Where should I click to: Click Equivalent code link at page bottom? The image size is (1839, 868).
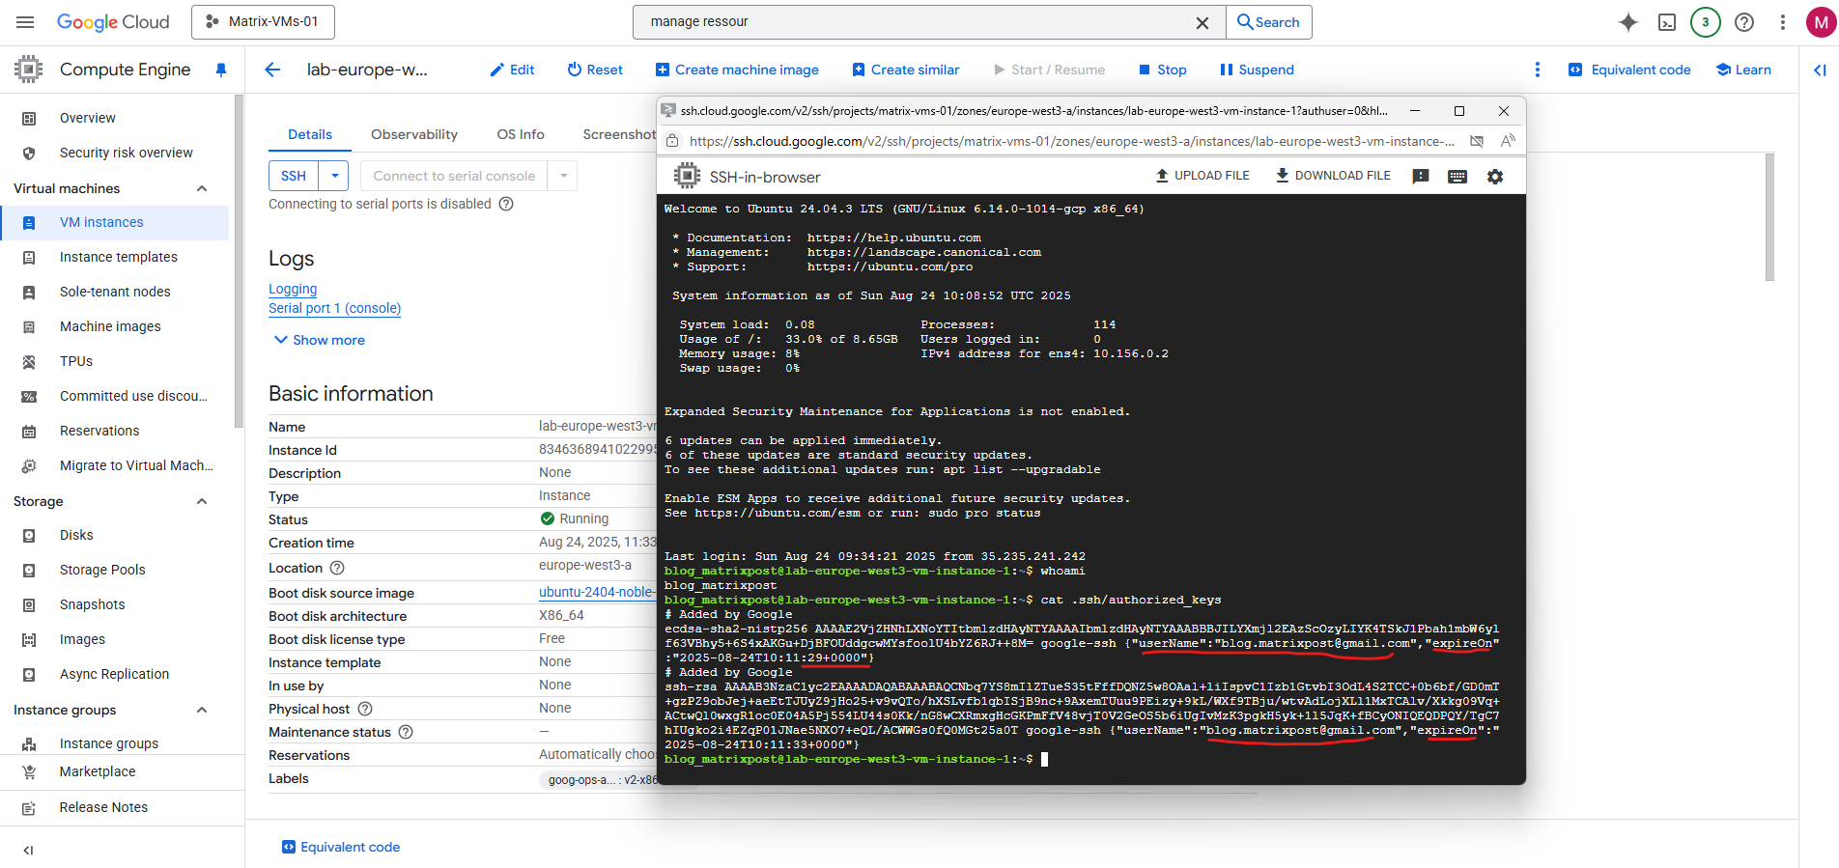coord(341,847)
